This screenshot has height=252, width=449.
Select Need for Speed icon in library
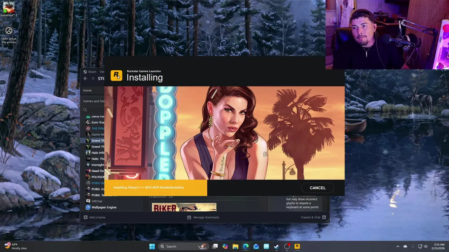(88, 171)
